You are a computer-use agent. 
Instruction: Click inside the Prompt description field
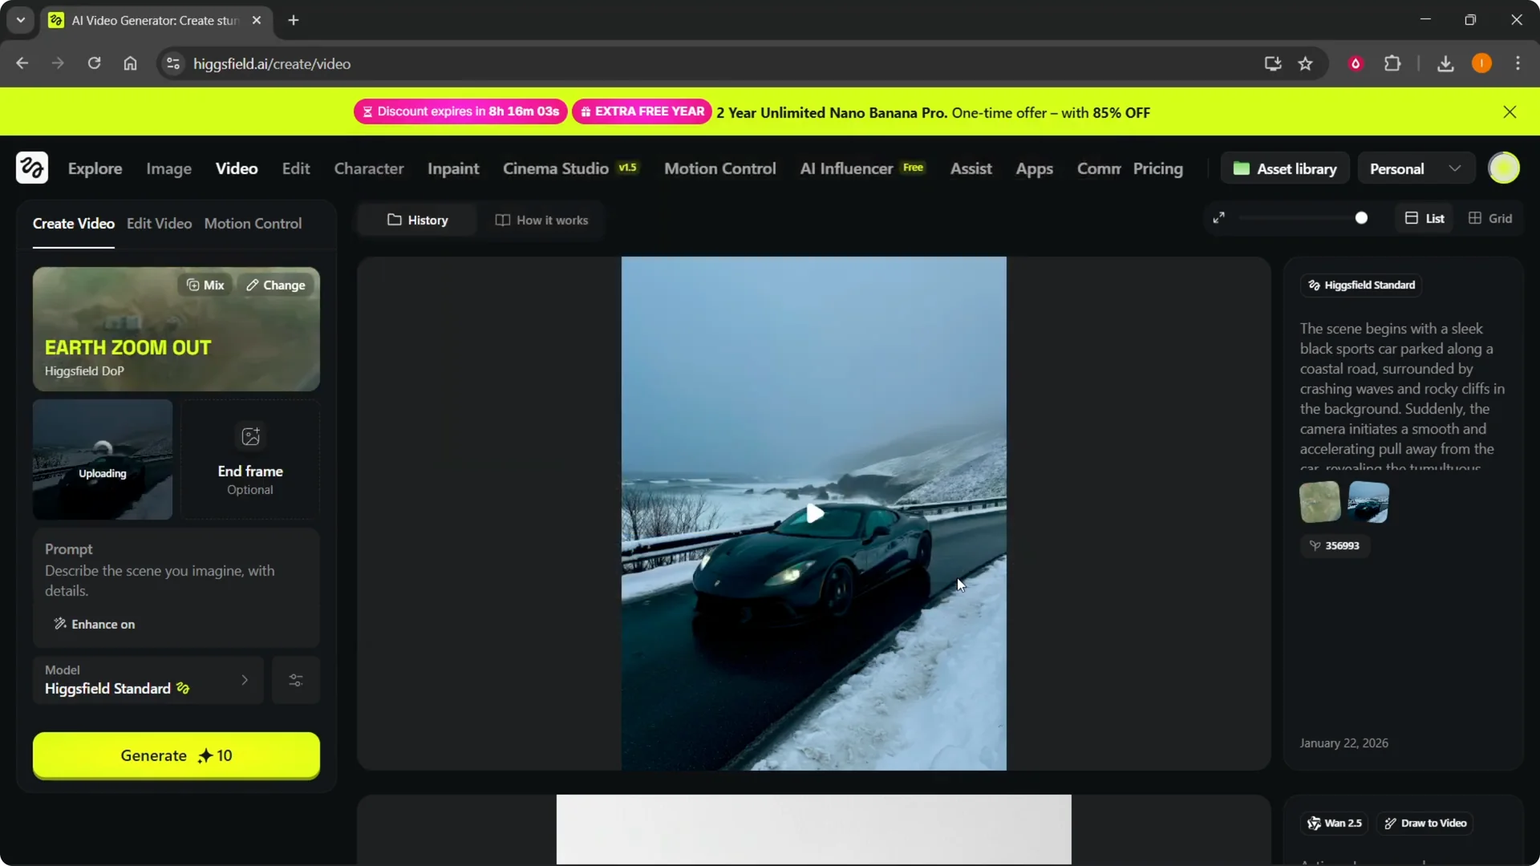coord(160,581)
